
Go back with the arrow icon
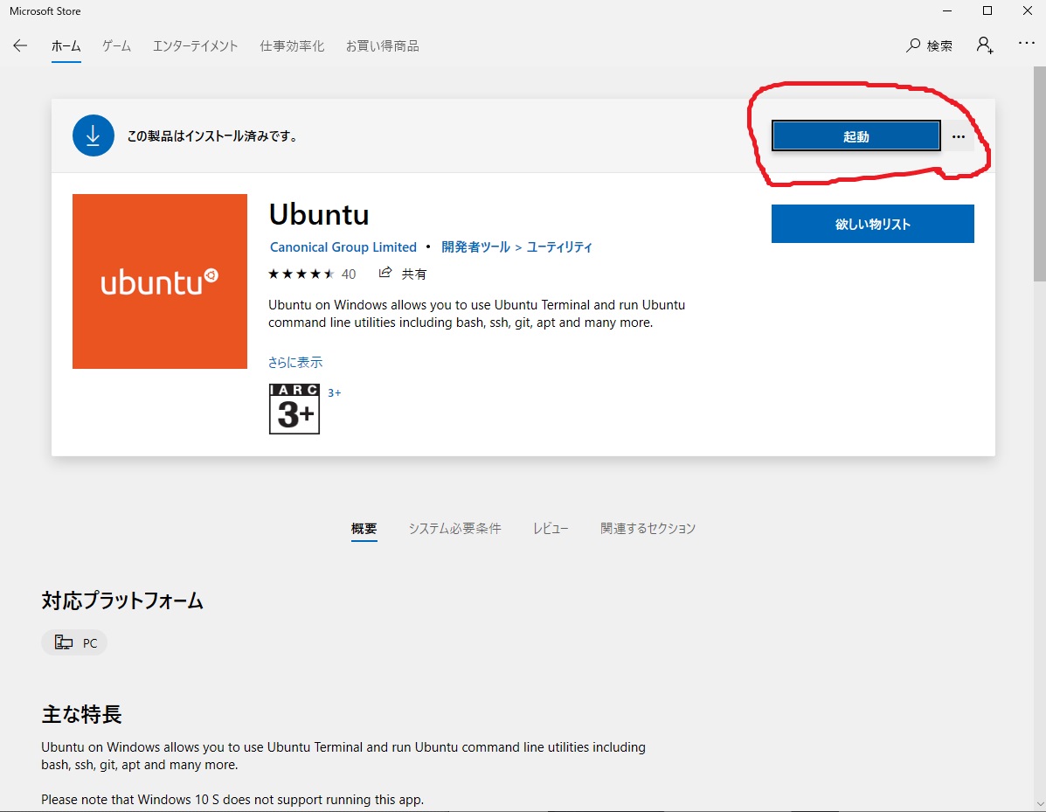point(20,45)
